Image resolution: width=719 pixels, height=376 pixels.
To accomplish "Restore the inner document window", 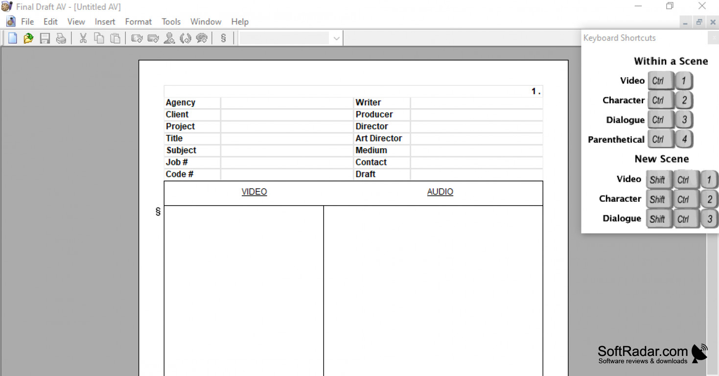I will pos(699,22).
